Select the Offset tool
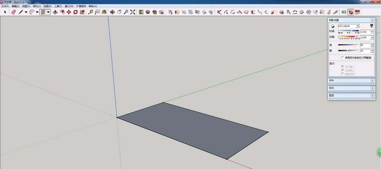 62,12
